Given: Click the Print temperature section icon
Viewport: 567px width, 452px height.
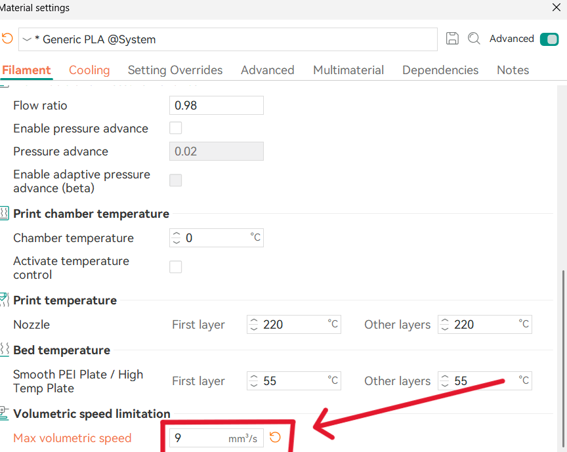Looking at the screenshot, I should click(x=5, y=300).
